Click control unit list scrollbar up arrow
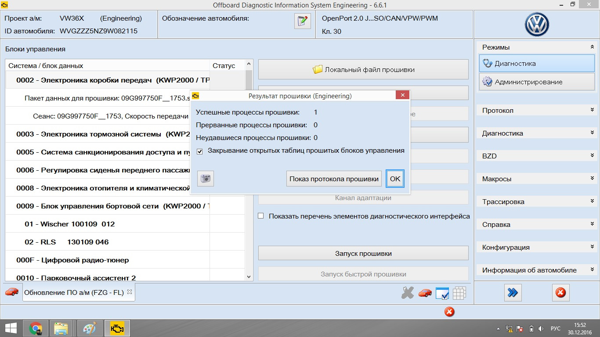 [249, 64]
